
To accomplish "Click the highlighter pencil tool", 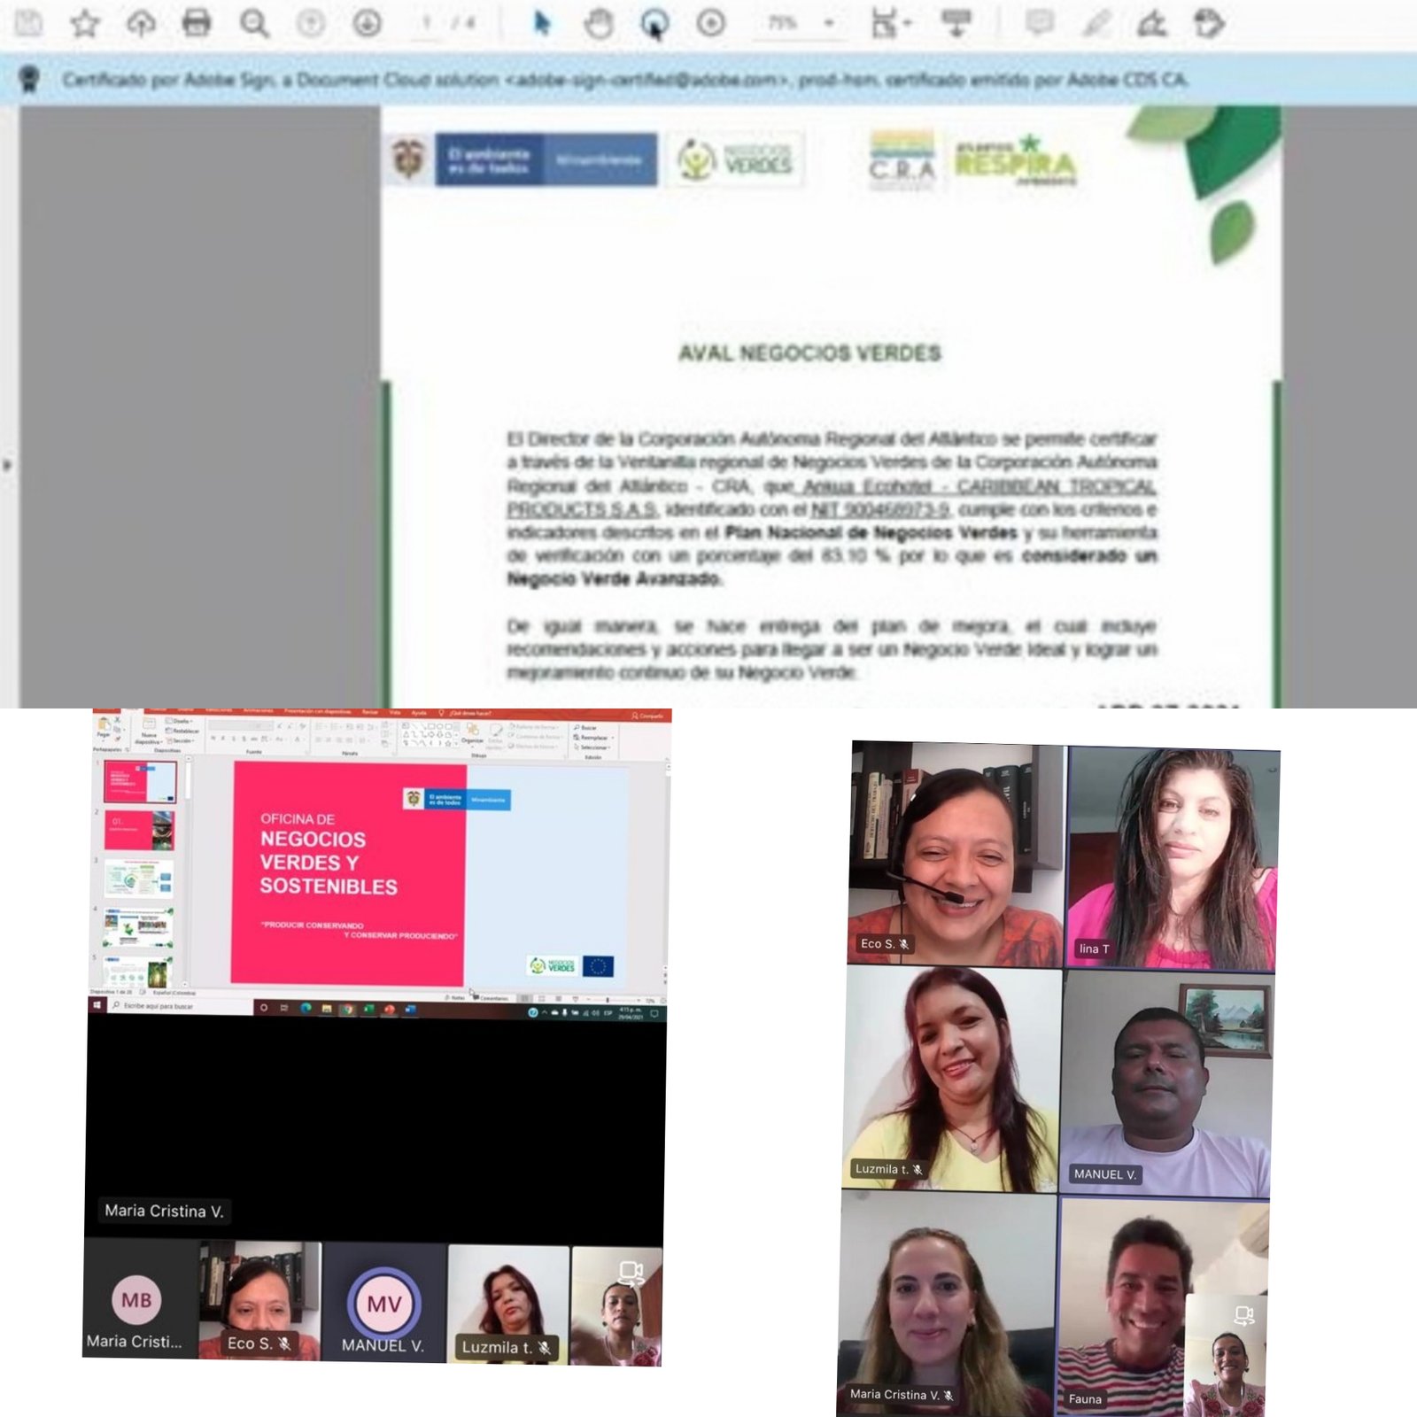I will point(1096,23).
